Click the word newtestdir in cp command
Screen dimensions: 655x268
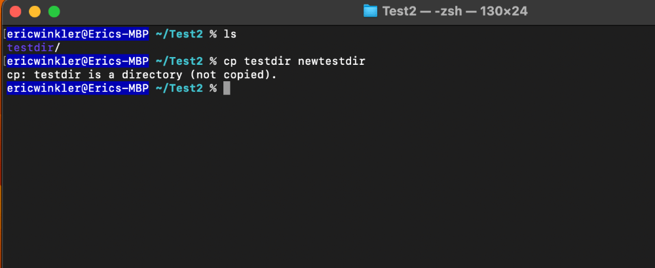[x=331, y=62]
